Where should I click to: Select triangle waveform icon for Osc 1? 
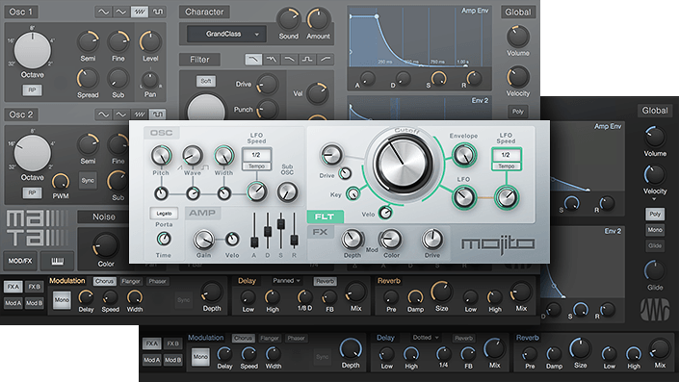tap(120, 12)
